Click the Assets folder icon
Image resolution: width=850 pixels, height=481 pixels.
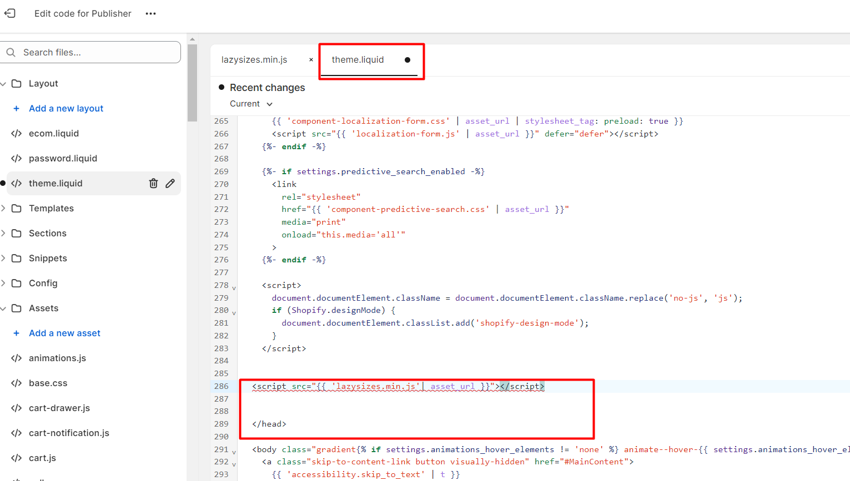click(17, 308)
